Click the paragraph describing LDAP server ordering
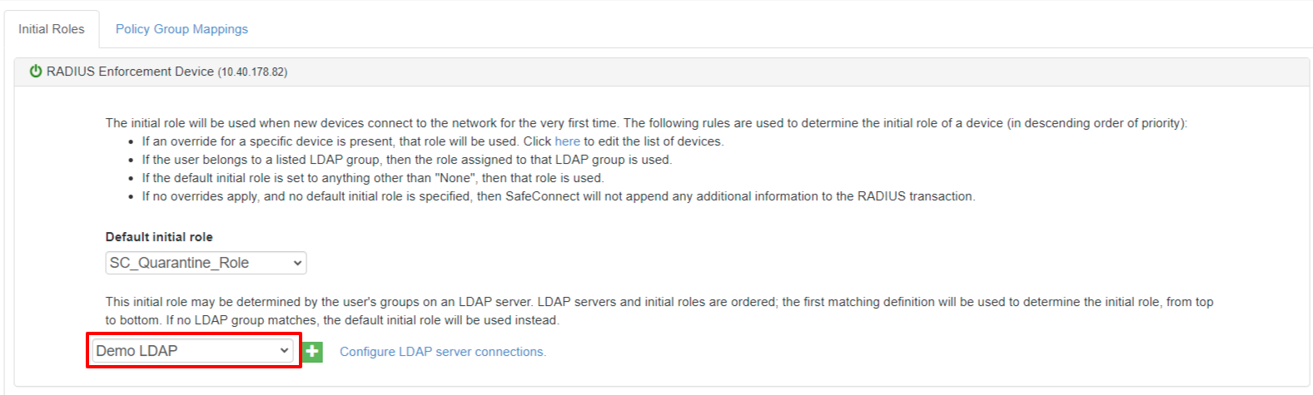 pos(659,311)
